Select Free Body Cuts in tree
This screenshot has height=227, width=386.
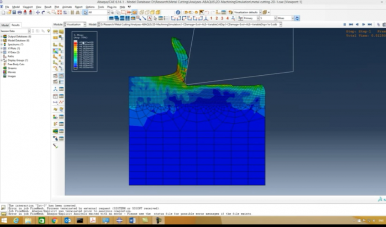click(x=15, y=64)
